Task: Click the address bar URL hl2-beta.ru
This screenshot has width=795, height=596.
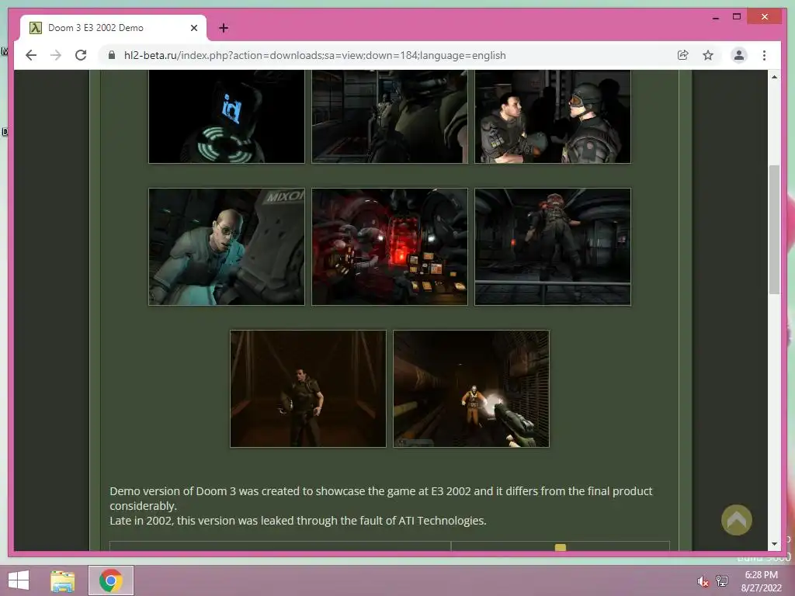Action: [x=314, y=55]
